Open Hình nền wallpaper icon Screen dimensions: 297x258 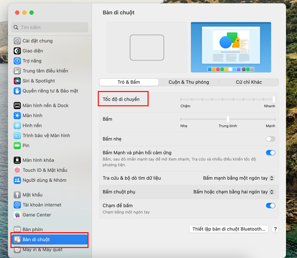pos(17,126)
